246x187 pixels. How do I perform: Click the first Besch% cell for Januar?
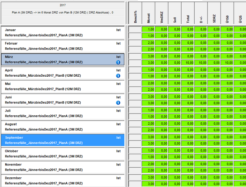(x=135, y=29)
